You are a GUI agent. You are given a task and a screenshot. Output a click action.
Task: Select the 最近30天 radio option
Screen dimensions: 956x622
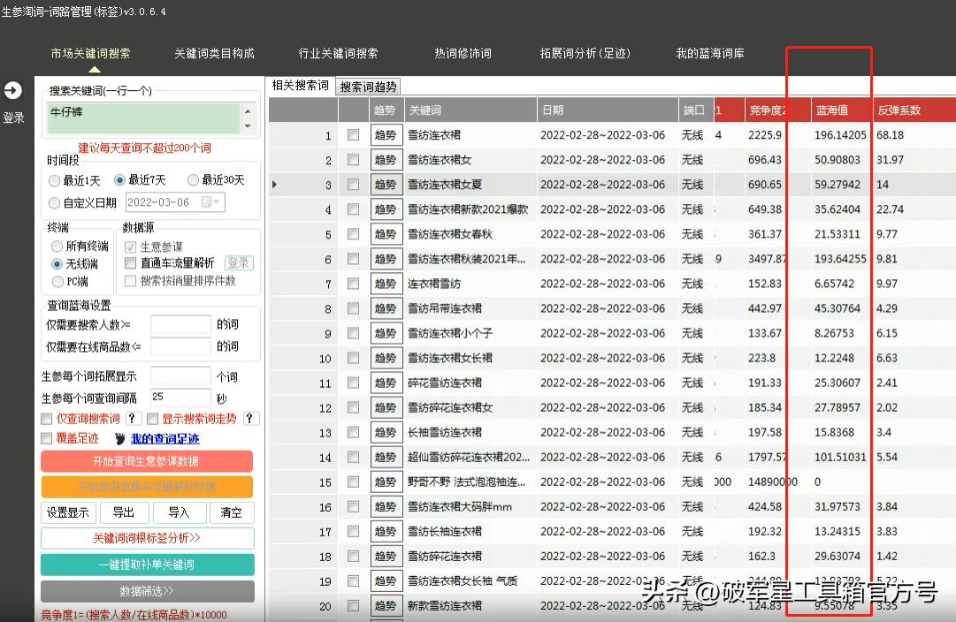coord(191,180)
